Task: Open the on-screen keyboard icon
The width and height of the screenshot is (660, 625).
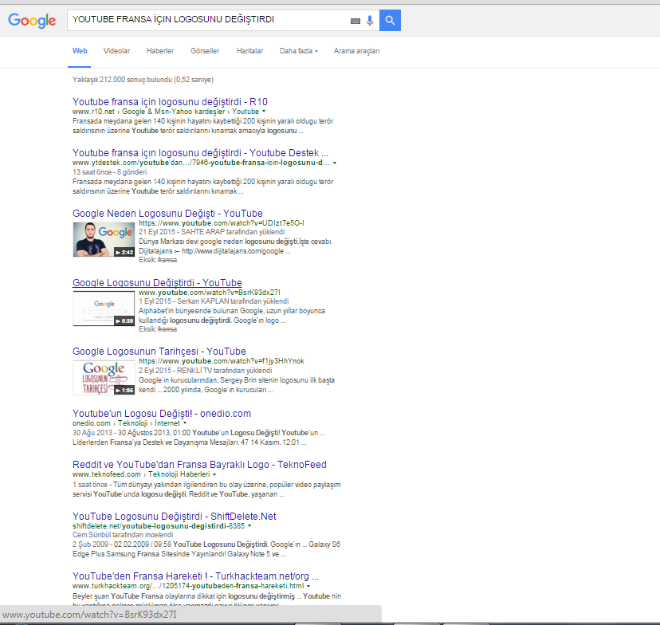Action: coord(356,21)
